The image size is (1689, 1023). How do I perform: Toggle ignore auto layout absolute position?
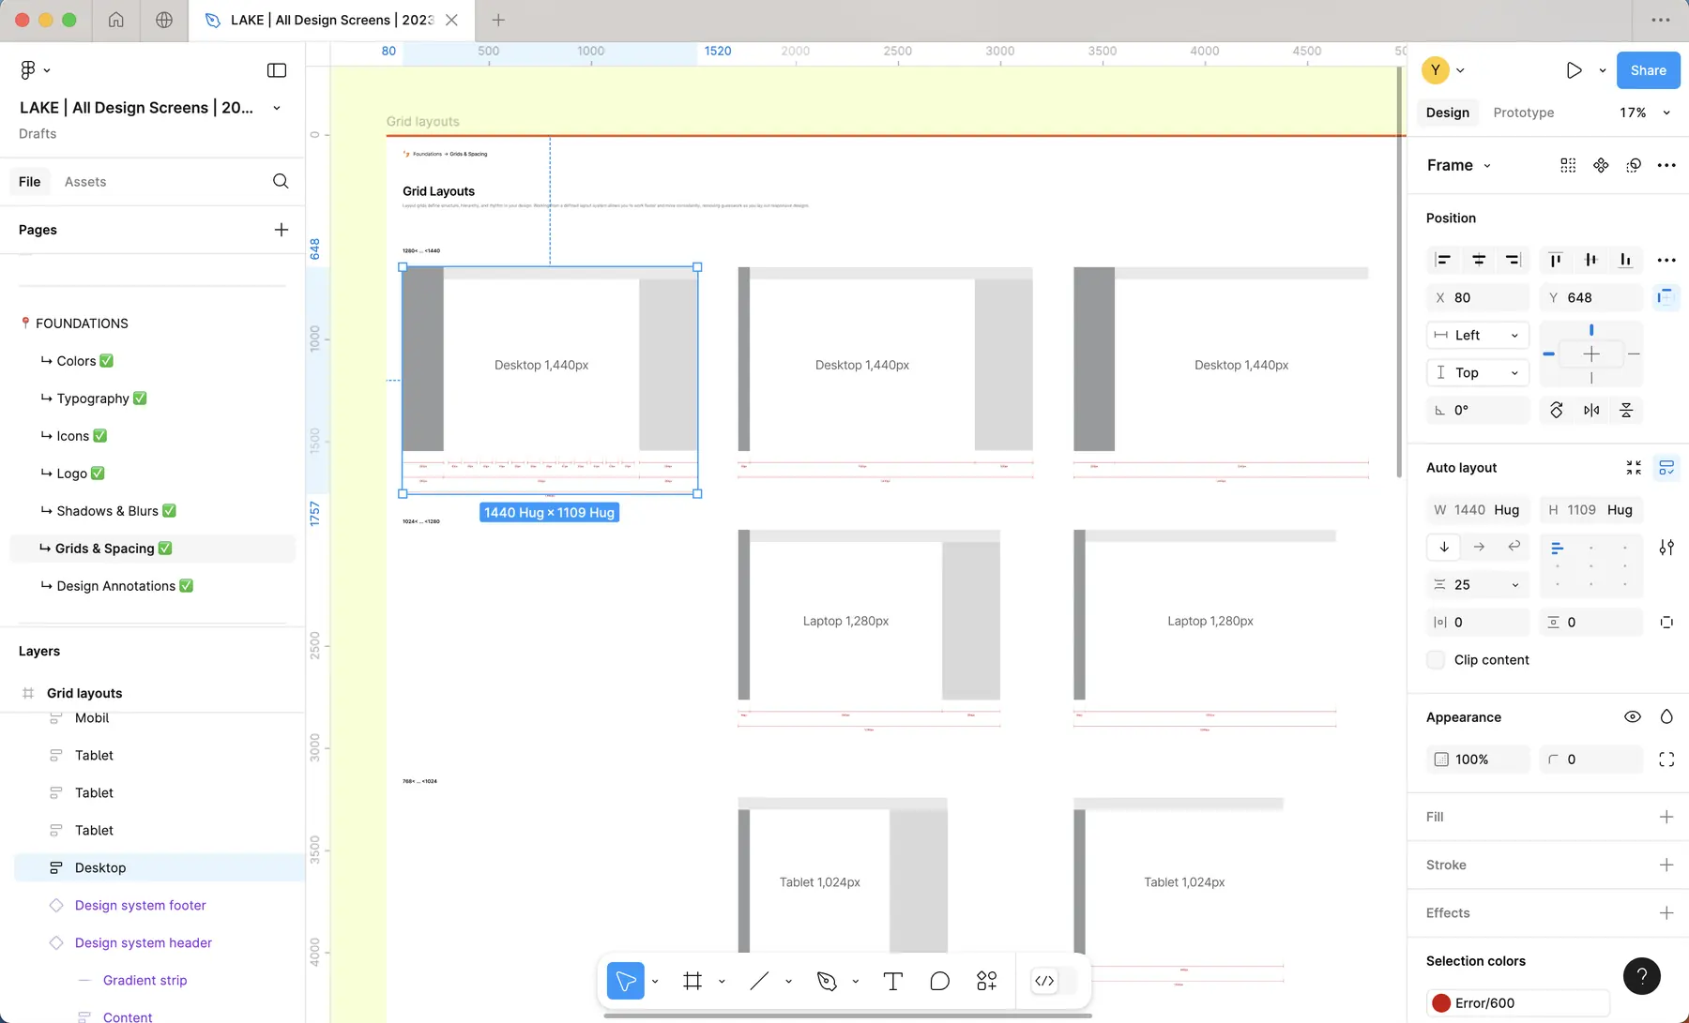point(1666,297)
